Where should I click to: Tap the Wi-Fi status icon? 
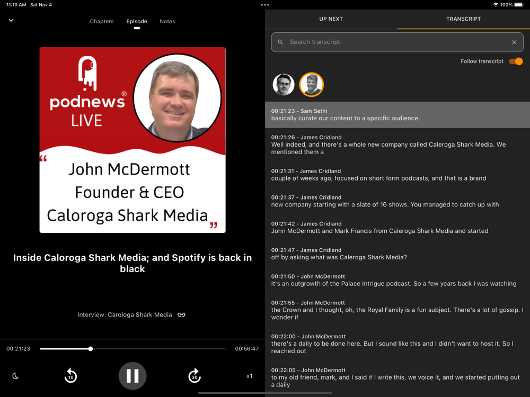click(496, 5)
